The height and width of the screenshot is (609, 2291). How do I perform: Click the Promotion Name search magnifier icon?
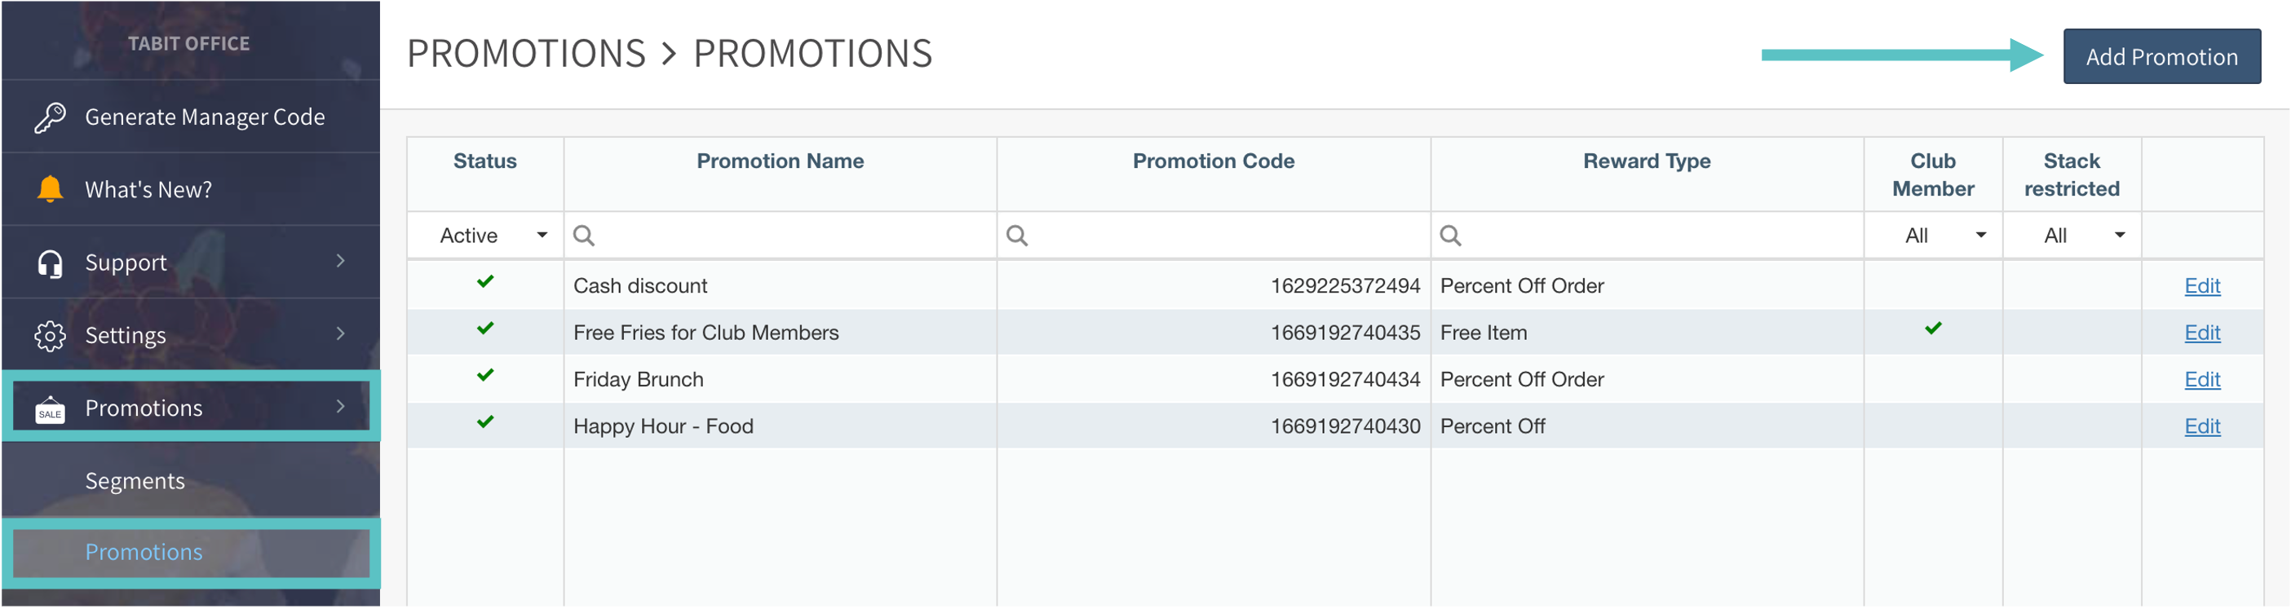(584, 236)
